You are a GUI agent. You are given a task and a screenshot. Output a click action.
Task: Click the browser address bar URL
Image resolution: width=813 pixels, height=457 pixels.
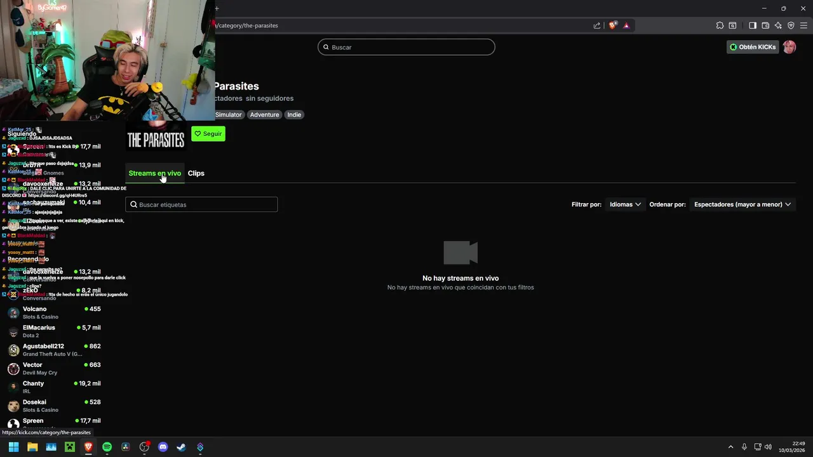tap(246, 25)
